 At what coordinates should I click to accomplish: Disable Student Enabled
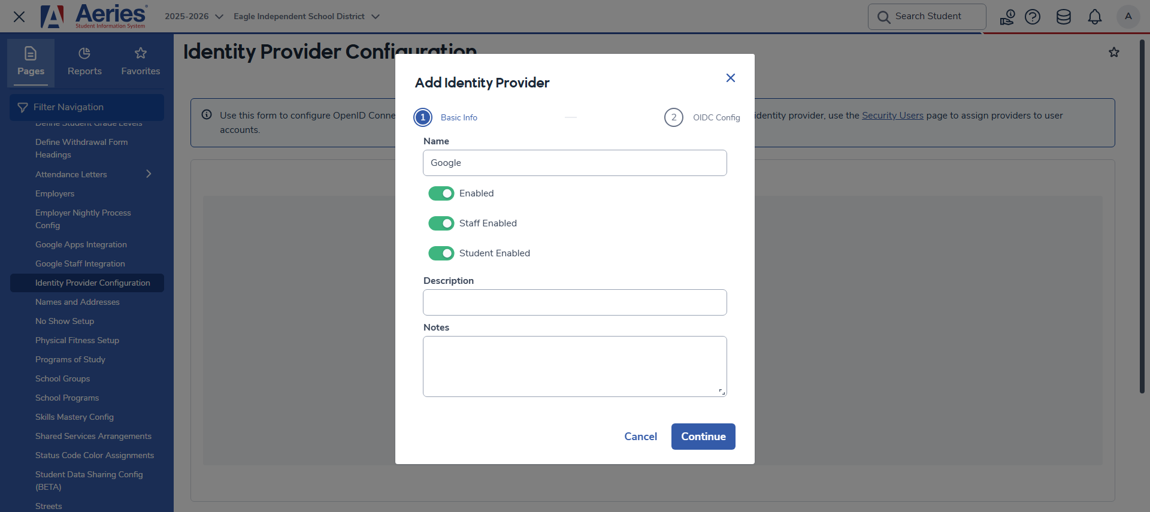click(441, 253)
